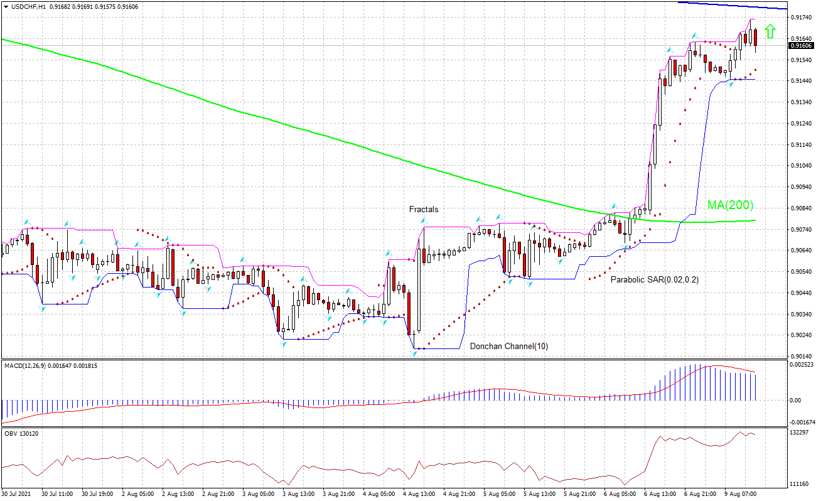Click the Donchan Channel(10) label
This screenshot has width=816, height=501.
(x=509, y=346)
